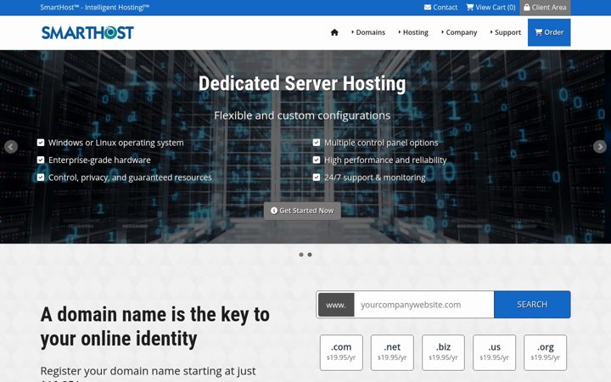Advance carousel with right arrow
Viewport: 611px width, 382px height.
(600, 147)
